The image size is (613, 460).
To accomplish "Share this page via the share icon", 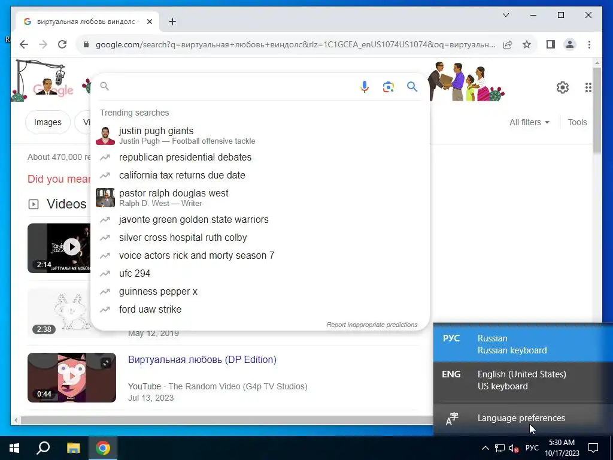I will coord(508,44).
